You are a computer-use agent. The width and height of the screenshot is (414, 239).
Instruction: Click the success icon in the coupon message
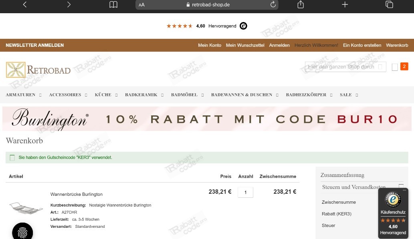pos(12,158)
